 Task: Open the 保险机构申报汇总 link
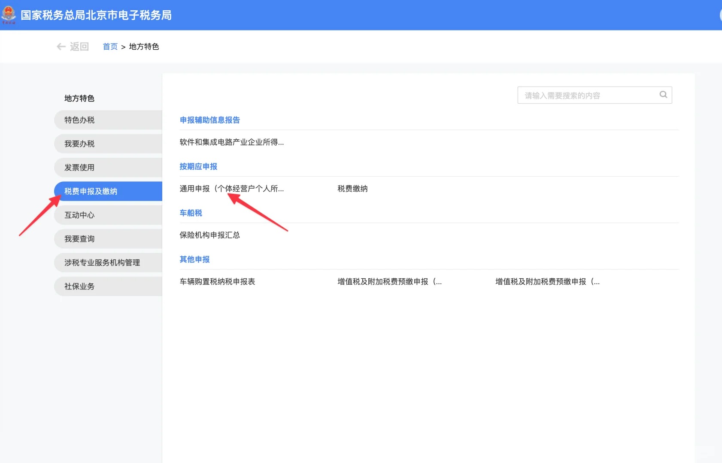210,235
